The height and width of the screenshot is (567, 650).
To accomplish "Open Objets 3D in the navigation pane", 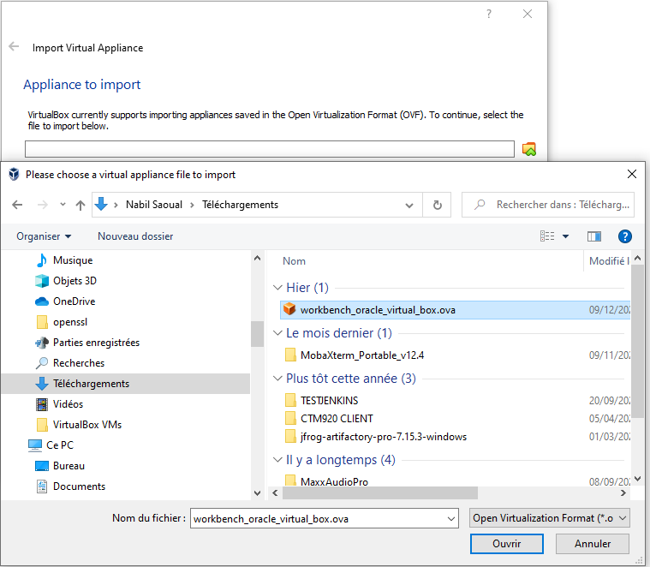I will point(75,281).
